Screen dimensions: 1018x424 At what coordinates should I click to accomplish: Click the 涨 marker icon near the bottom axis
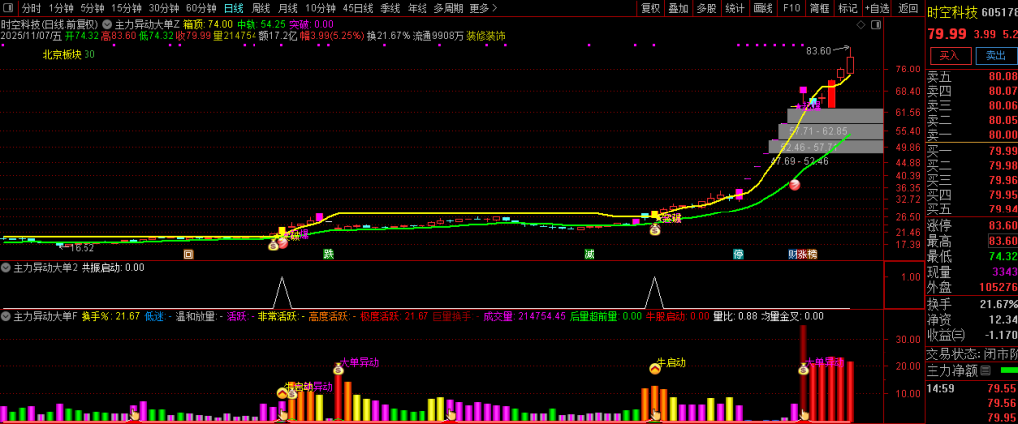[x=801, y=254]
